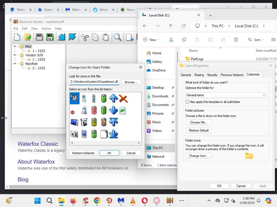Image resolution: width=277 pixels, height=207 pixels.
Task: Click the Choose File... button
Action: pyautogui.click(x=199, y=122)
